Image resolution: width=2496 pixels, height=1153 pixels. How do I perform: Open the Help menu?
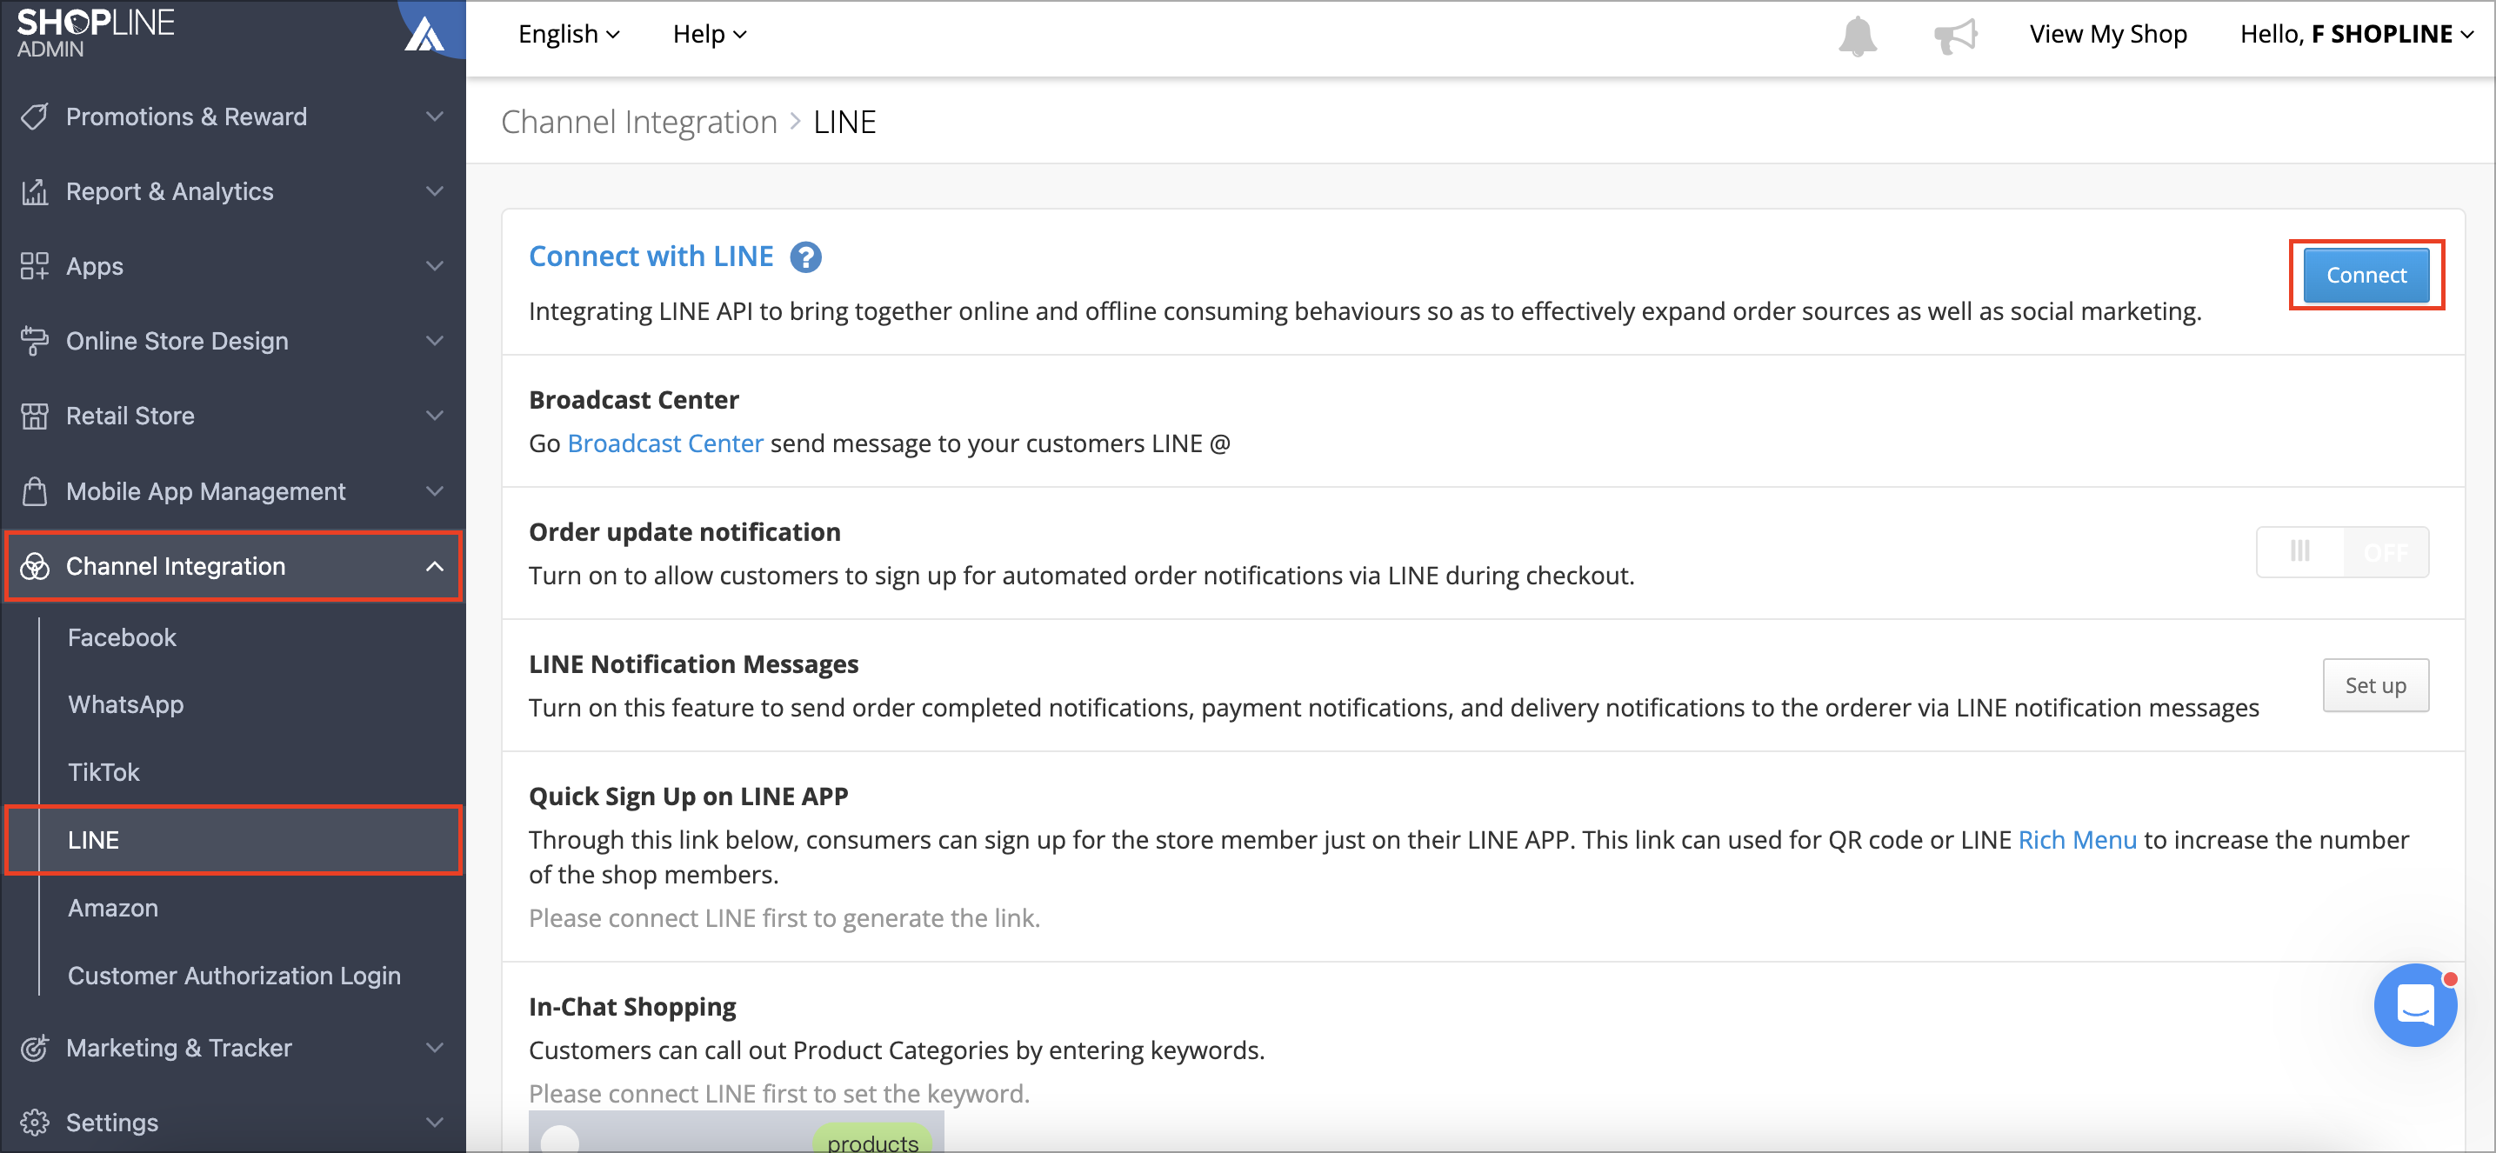pos(708,34)
